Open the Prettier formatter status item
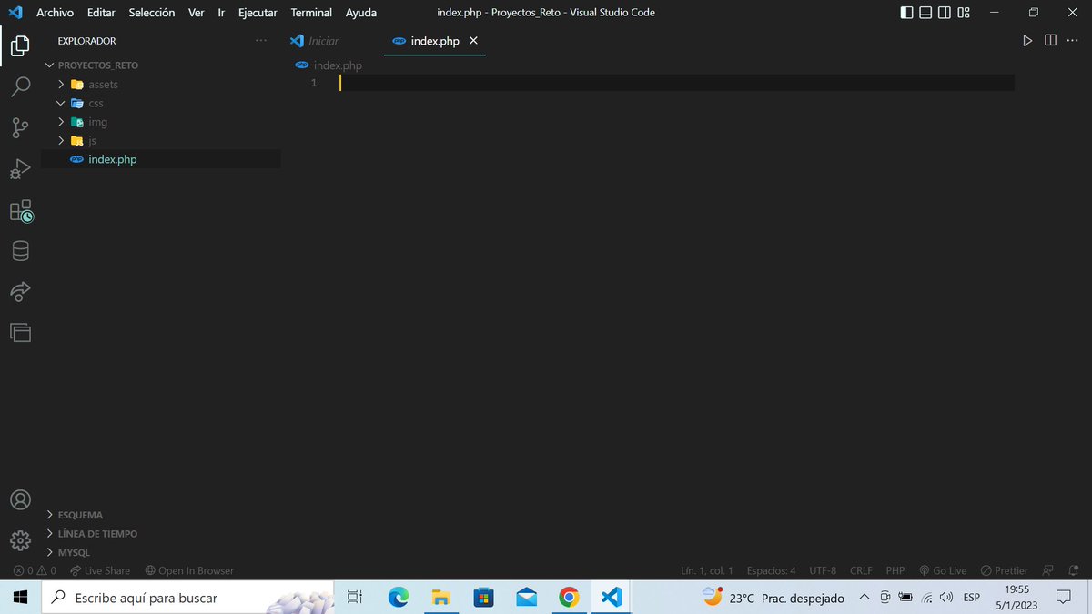This screenshot has height=614, width=1092. click(1004, 570)
